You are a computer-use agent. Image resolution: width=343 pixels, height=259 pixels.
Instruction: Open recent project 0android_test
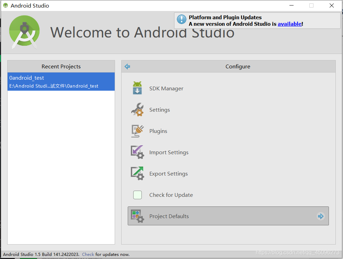pyautogui.click(x=61, y=81)
